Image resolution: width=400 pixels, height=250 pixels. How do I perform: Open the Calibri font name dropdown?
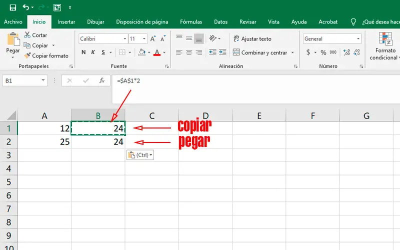pos(125,39)
